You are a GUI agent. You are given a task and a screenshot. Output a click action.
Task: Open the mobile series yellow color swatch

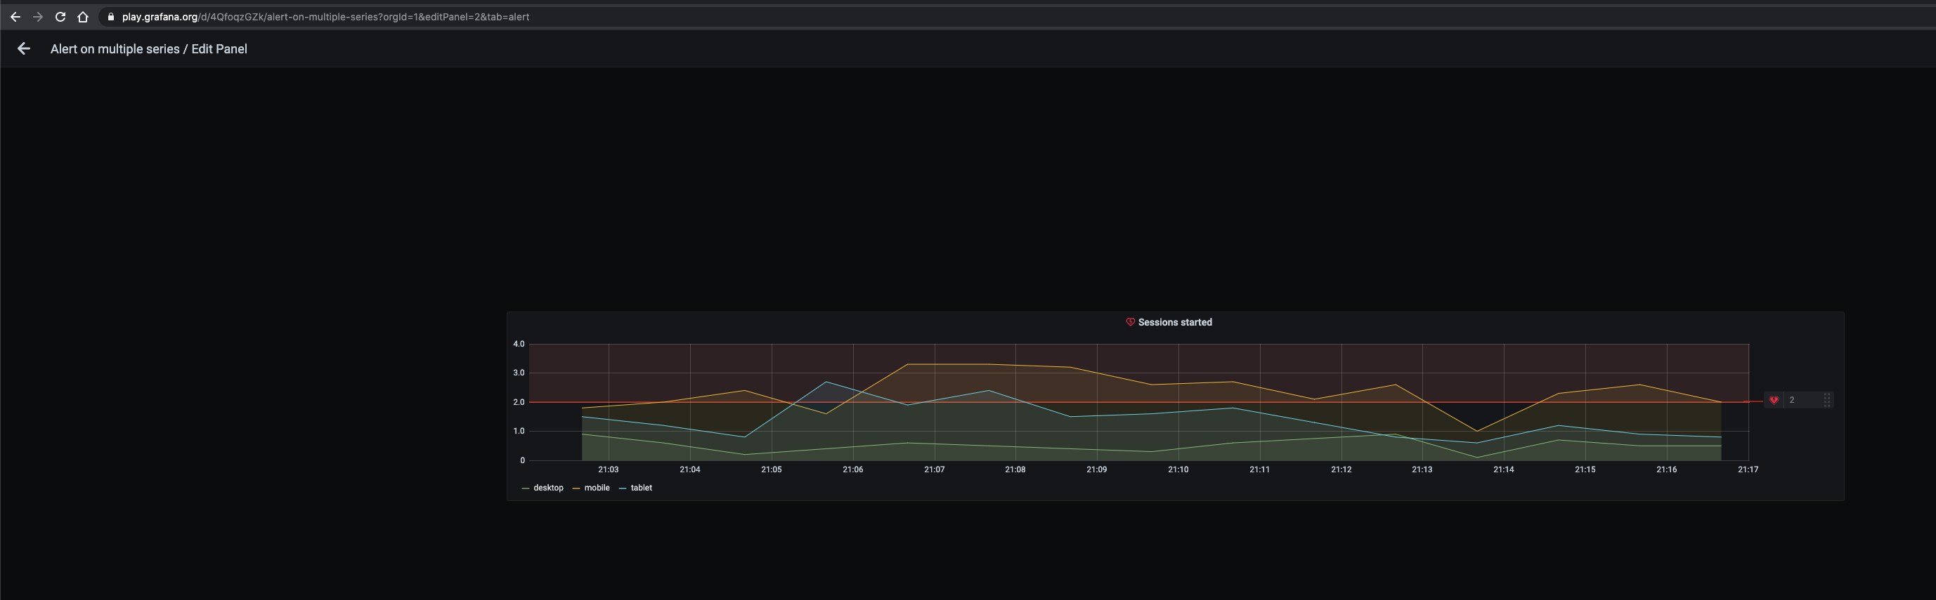[x=576, y=488]
